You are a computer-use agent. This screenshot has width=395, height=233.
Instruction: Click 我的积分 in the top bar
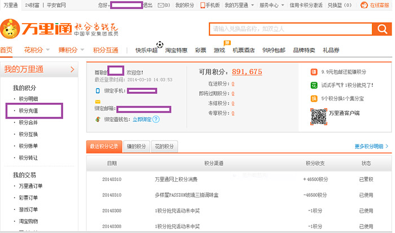(x=185, y=5)
